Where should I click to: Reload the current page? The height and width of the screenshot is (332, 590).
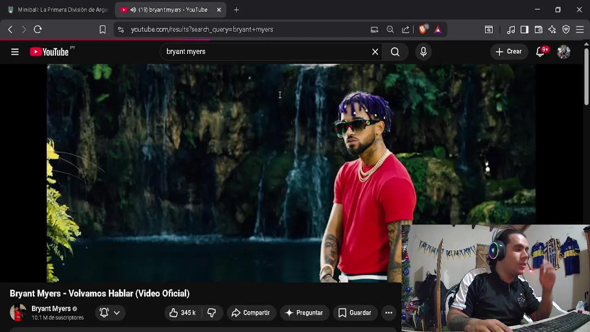click(x=38, y=30)
